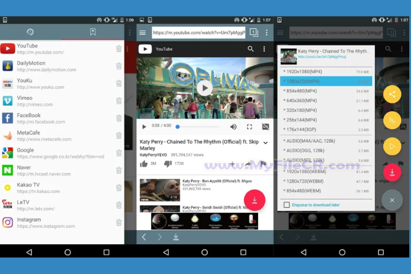Dislike the video with thumbs down
This screenshot has width=411, height=274.
pyautogui.click(x=168, y=164)
